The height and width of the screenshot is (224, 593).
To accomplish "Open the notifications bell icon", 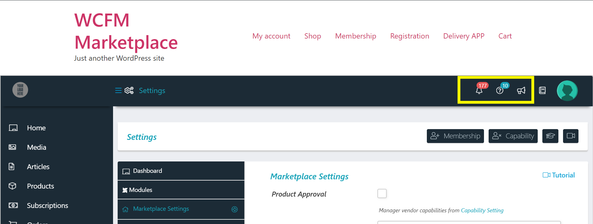I will point(479,90).
